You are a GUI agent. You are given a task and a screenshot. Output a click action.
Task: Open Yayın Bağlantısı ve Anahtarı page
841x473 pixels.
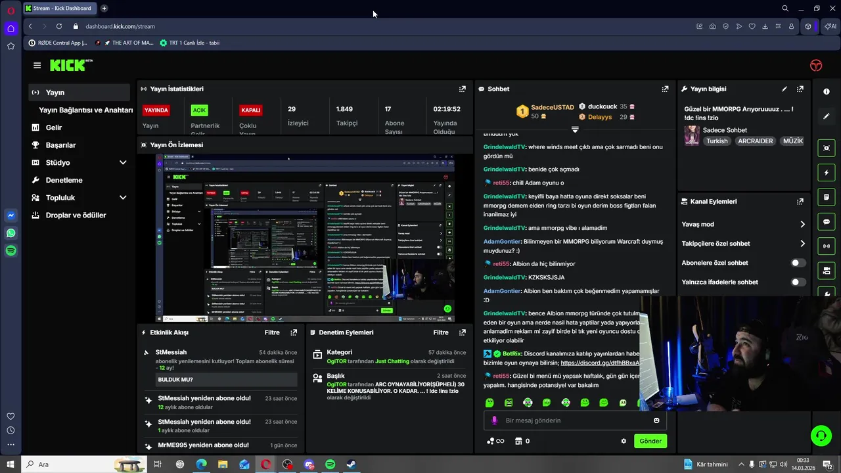tap(85, 110)
